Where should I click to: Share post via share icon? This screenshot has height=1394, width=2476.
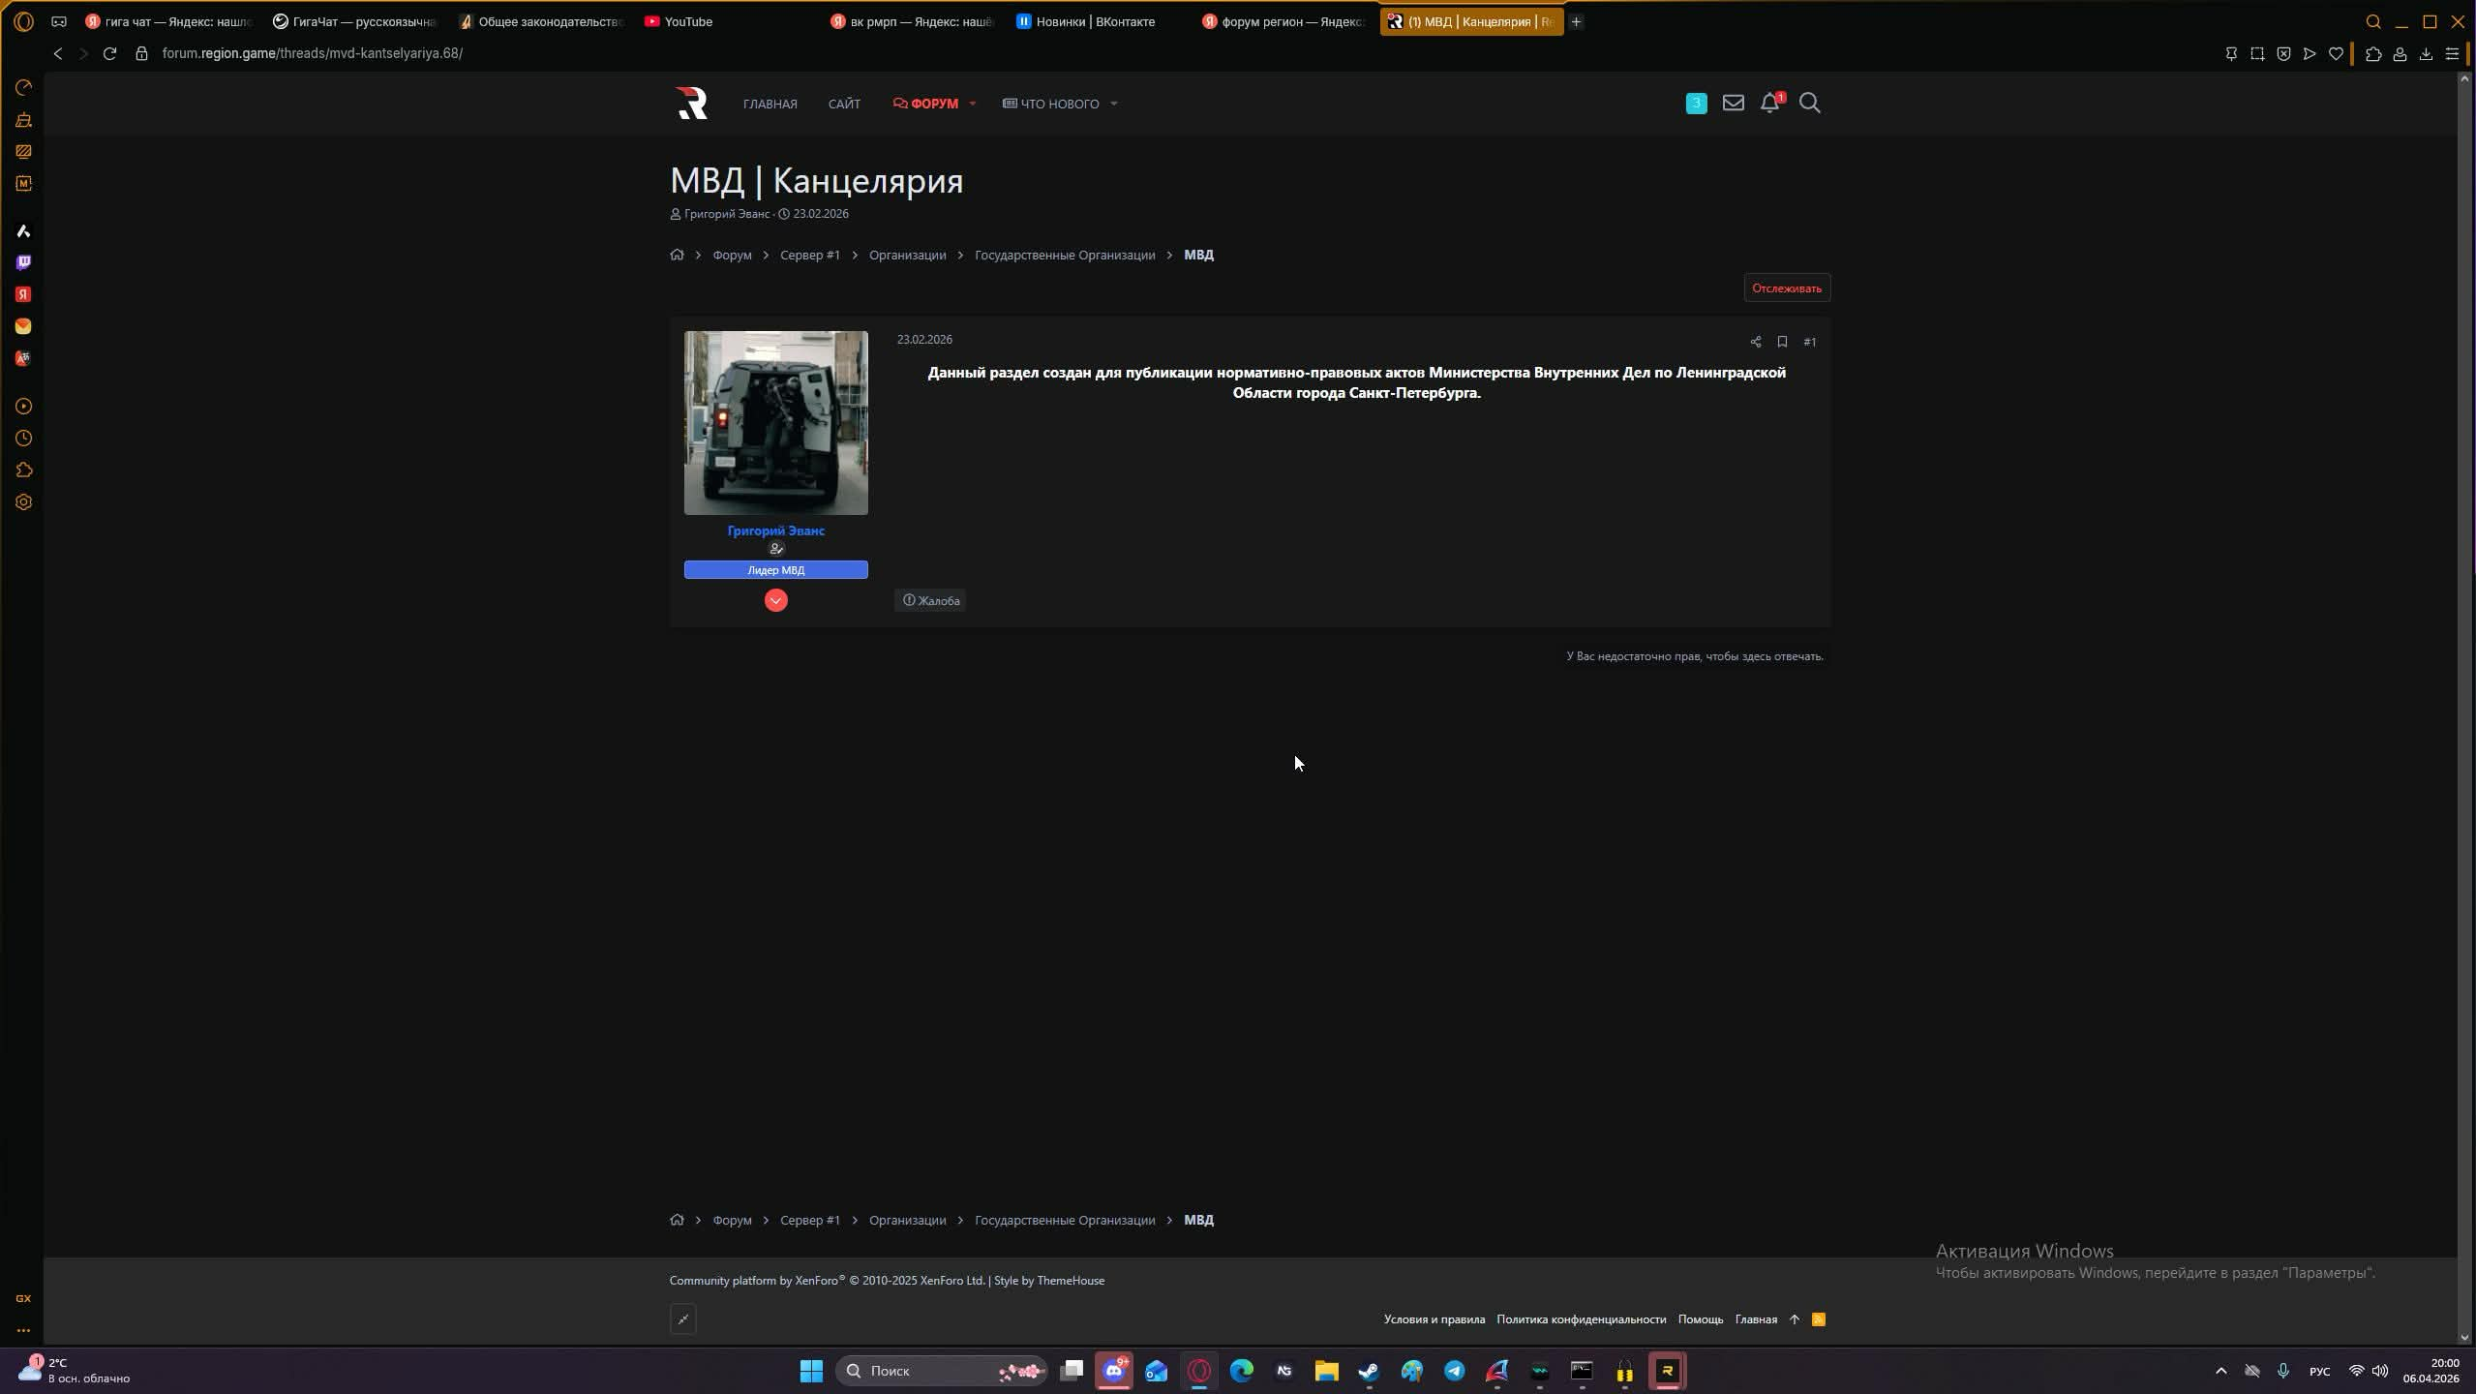click(x=1755, y=342)
